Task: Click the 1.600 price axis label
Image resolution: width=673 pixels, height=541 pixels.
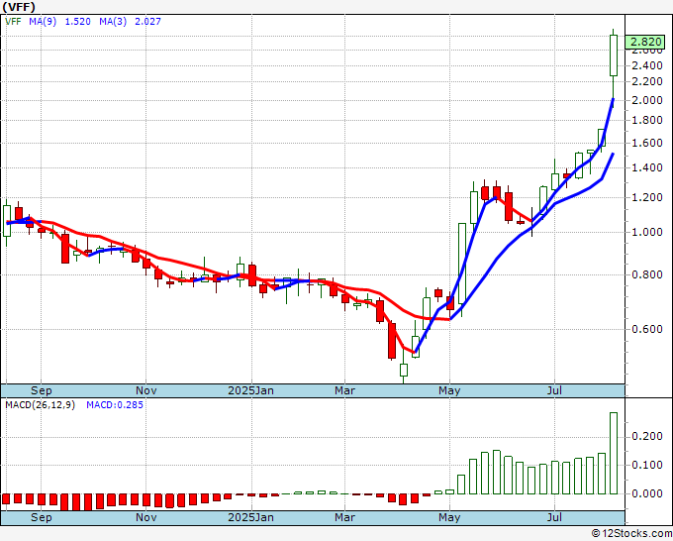Action: point(647,143)
